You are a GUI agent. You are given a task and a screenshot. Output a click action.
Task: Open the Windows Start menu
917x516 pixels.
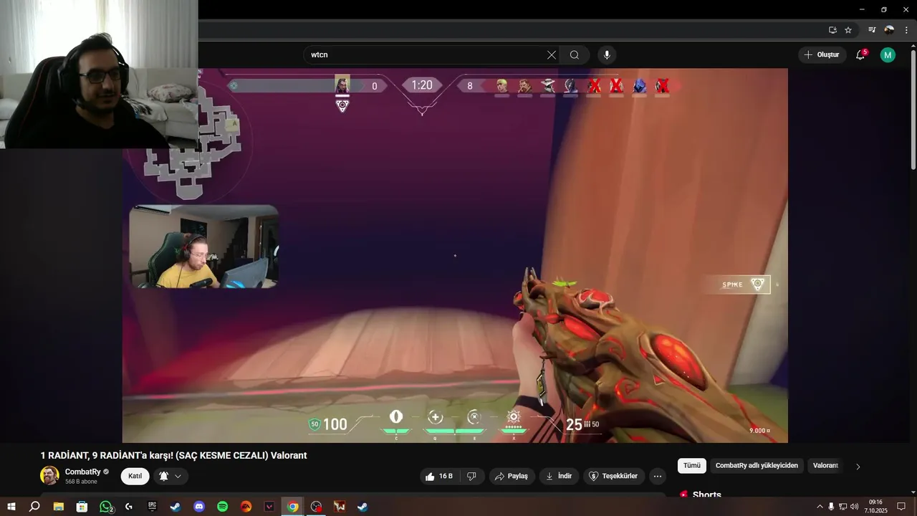[11, 507]
